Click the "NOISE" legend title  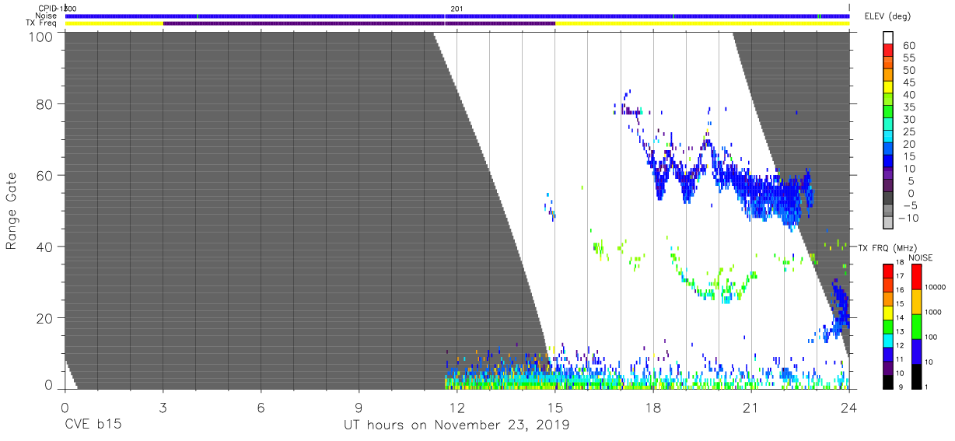(x=921, y=257)
